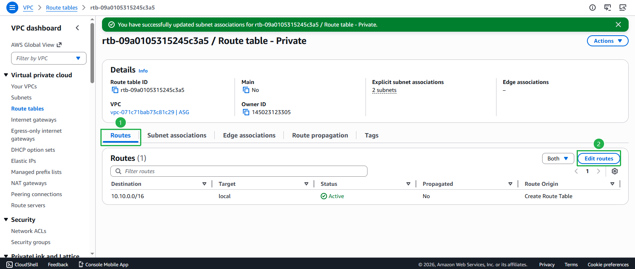The height and width of the screenshot is (269, 635).
Task: Open Route tables in sidebar
Action: pos(27,109)
